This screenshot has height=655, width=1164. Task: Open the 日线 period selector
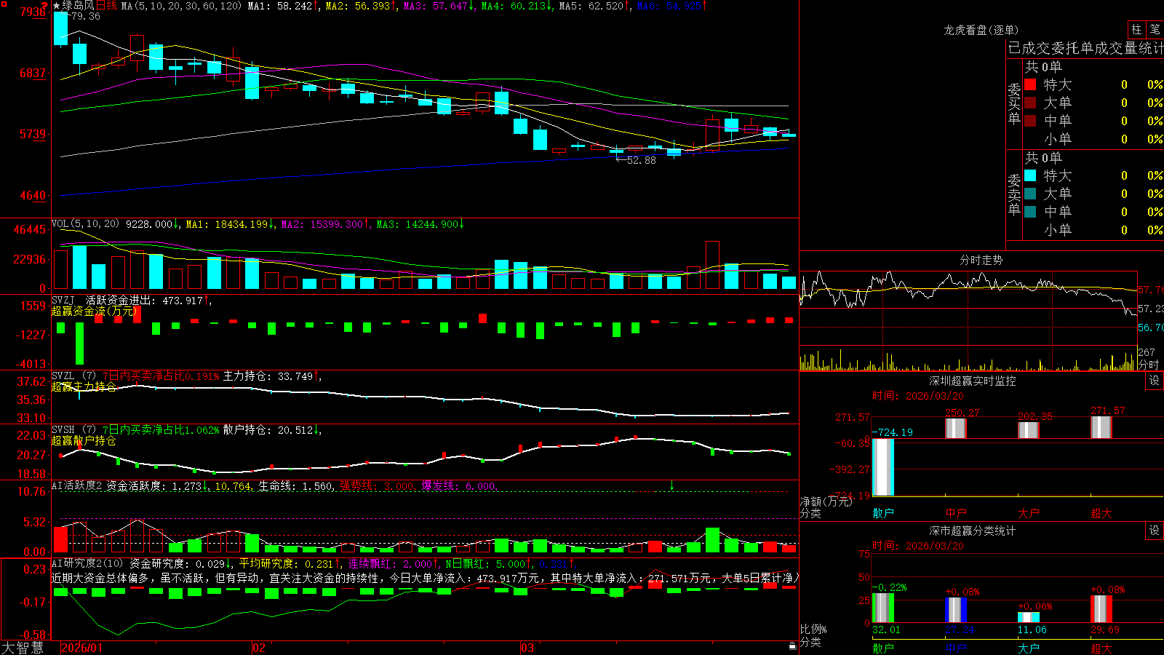106,6
